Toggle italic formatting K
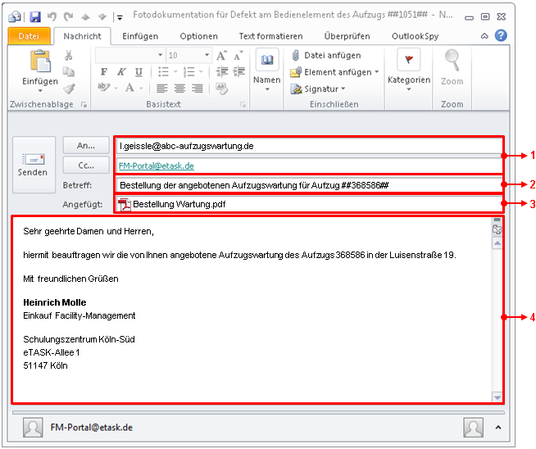The height and width of the screenshot is (449, 536). pyautogui.click(x=121, y=72)
